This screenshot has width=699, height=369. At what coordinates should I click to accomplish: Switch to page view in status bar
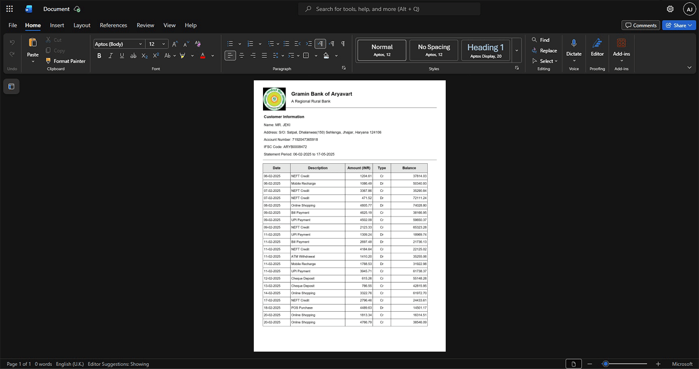(x=574, y=364)
